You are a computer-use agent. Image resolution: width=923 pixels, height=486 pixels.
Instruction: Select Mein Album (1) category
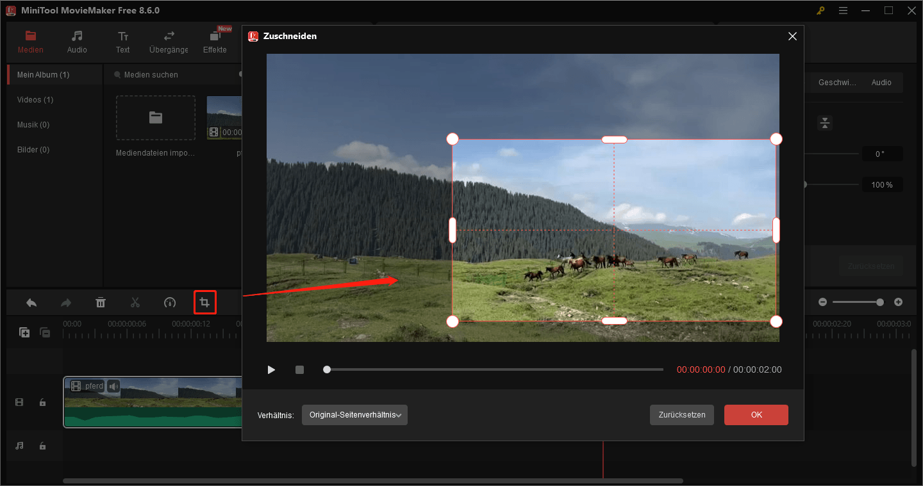click(x=54, y=75)
